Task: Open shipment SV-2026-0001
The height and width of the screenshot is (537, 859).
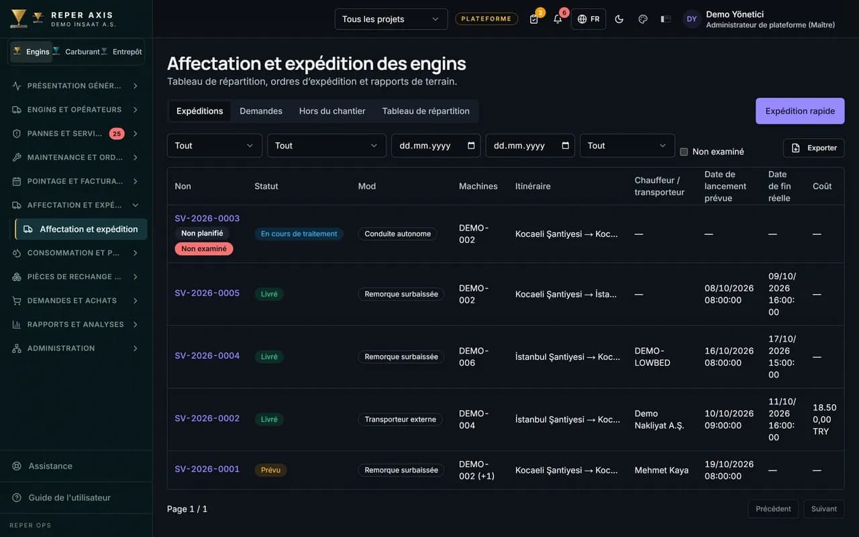Action: pyautogui.click(x=207, y=469)
